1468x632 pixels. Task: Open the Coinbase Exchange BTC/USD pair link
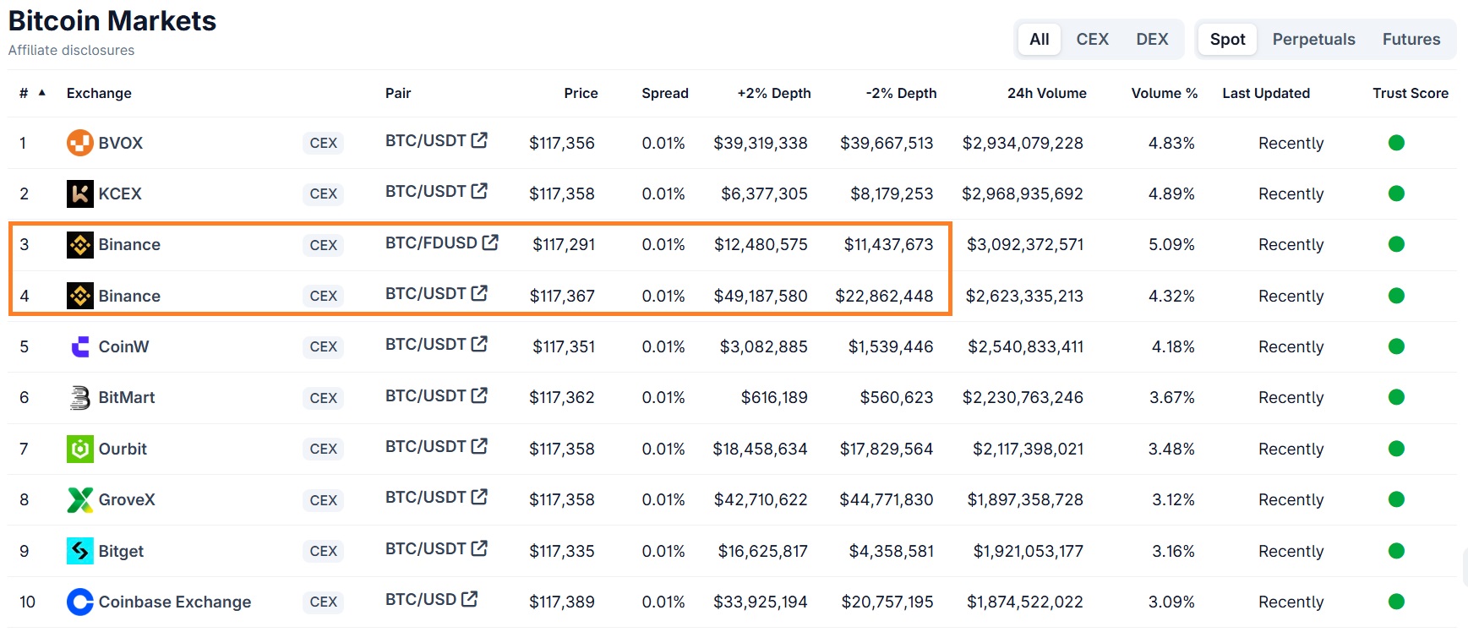(x=421, y=599)
